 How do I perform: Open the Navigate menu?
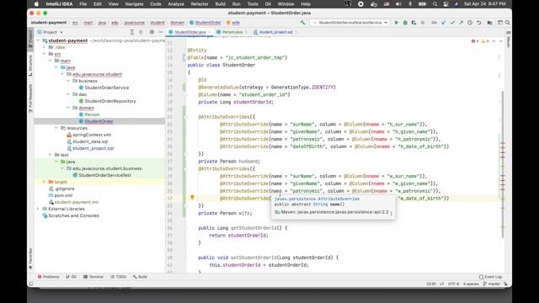(134, 4)
